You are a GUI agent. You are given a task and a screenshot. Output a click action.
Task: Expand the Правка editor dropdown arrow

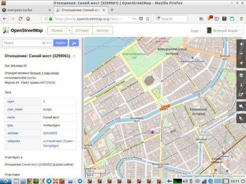point(69,30)
